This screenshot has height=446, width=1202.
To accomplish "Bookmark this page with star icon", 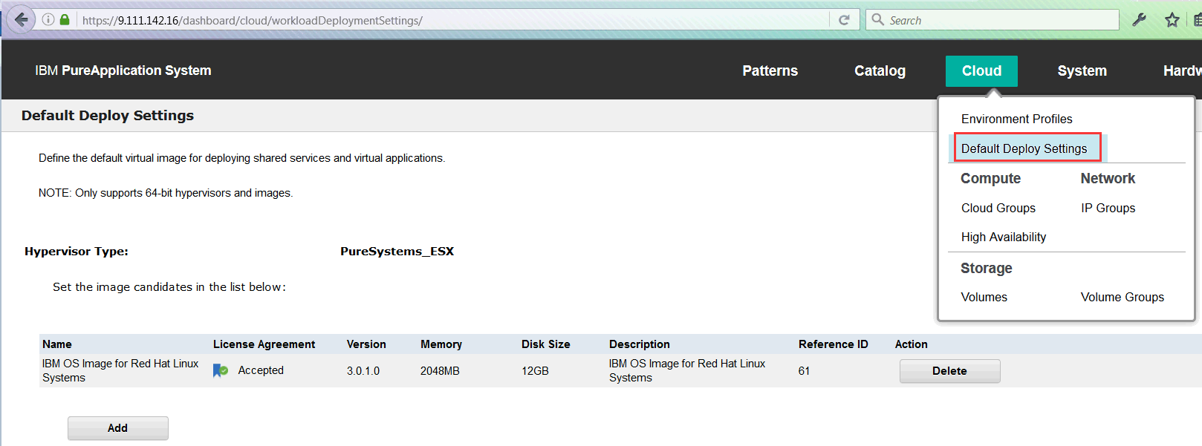I will 1172,20.
